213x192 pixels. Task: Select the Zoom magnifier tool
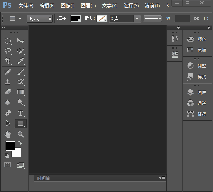tap(20, 135)
